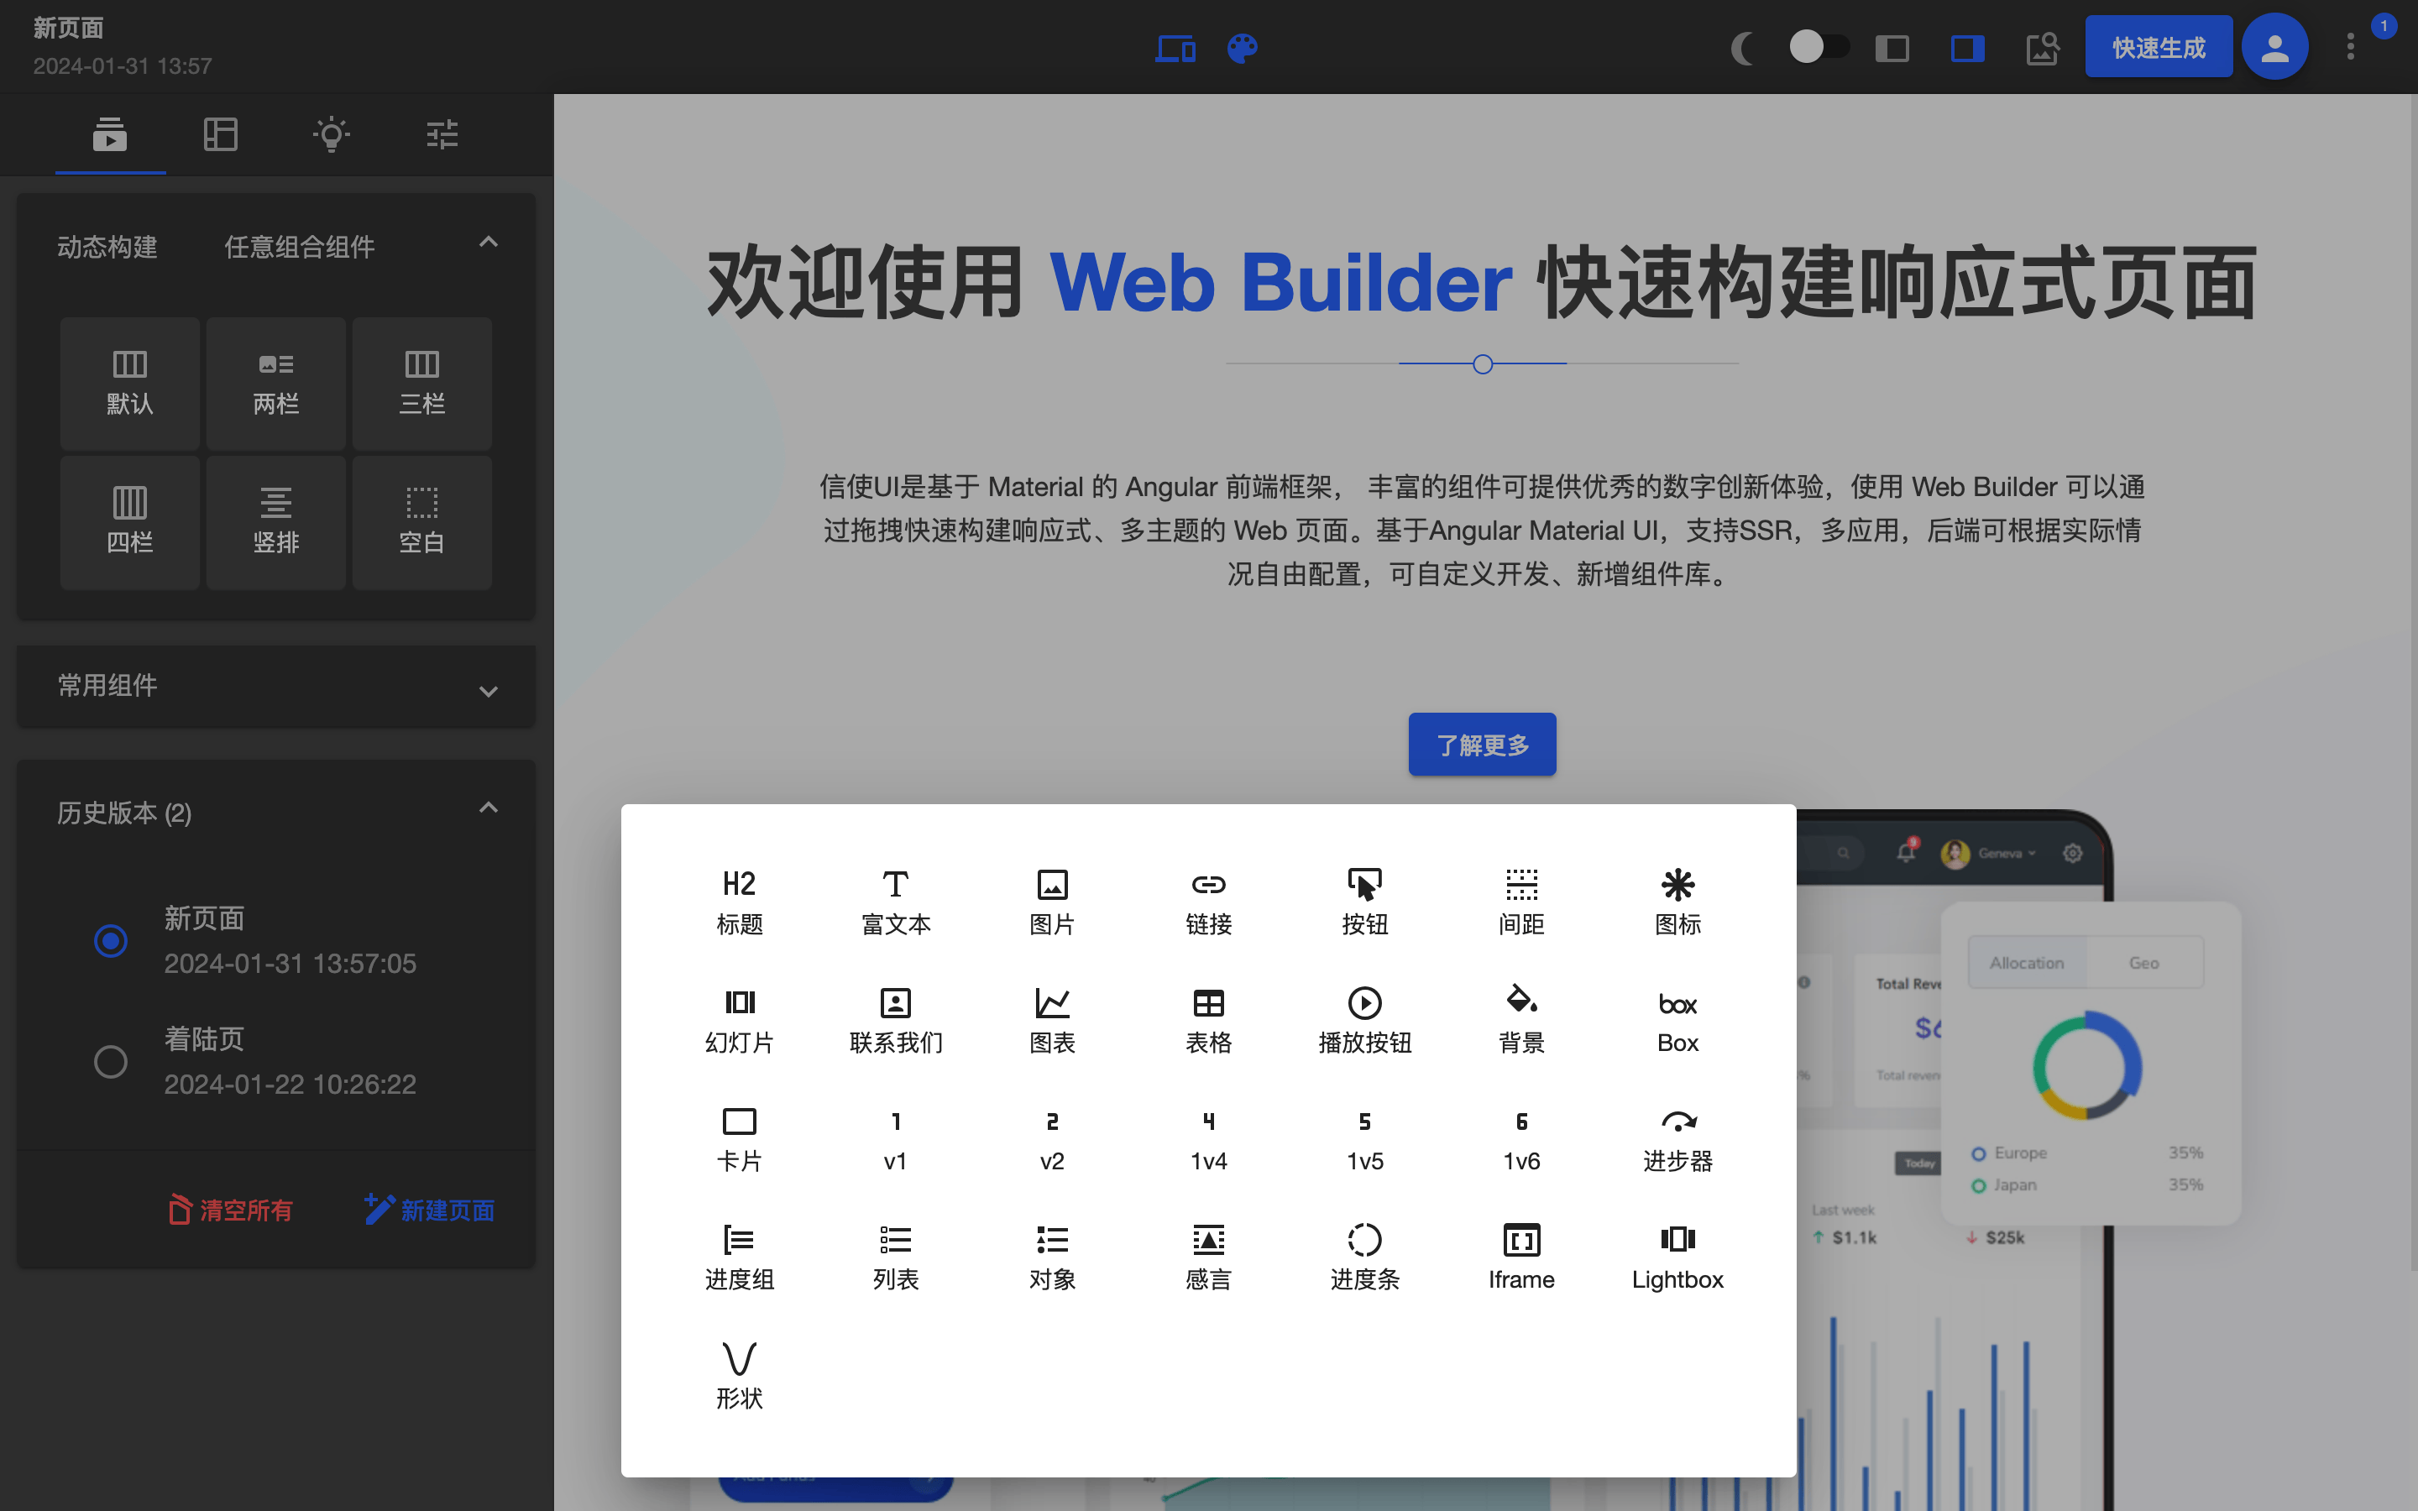2418x1511 pixels.
Task: Add the 形状 shape component
Action: click(x=738, y=1372)
